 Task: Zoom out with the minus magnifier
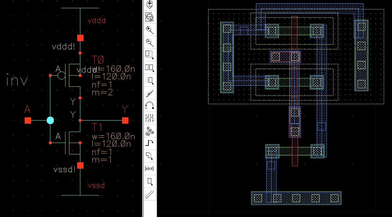[150, 42]
